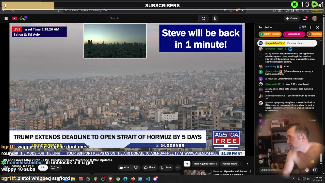Open the Brave Wallet icon
The height and width of the screenshot is (183, 325).
click(298, 10)
